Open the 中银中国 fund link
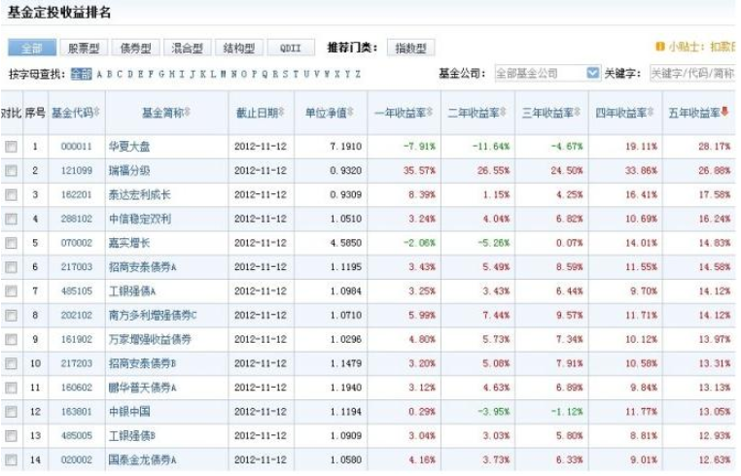Screen dimensions: 741x476 129,411
